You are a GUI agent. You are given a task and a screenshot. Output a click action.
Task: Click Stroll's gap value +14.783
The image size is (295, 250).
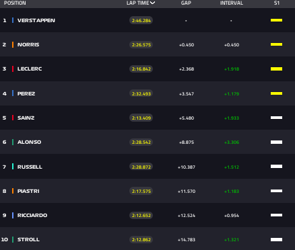(187, 240)
